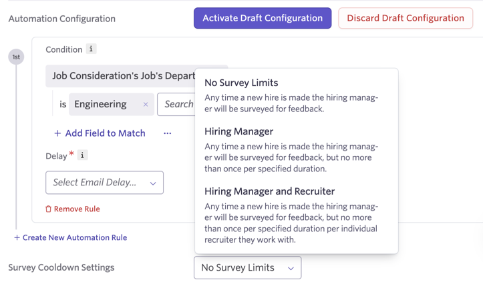Open the three-dots more options menu

(x=167, y=133)
